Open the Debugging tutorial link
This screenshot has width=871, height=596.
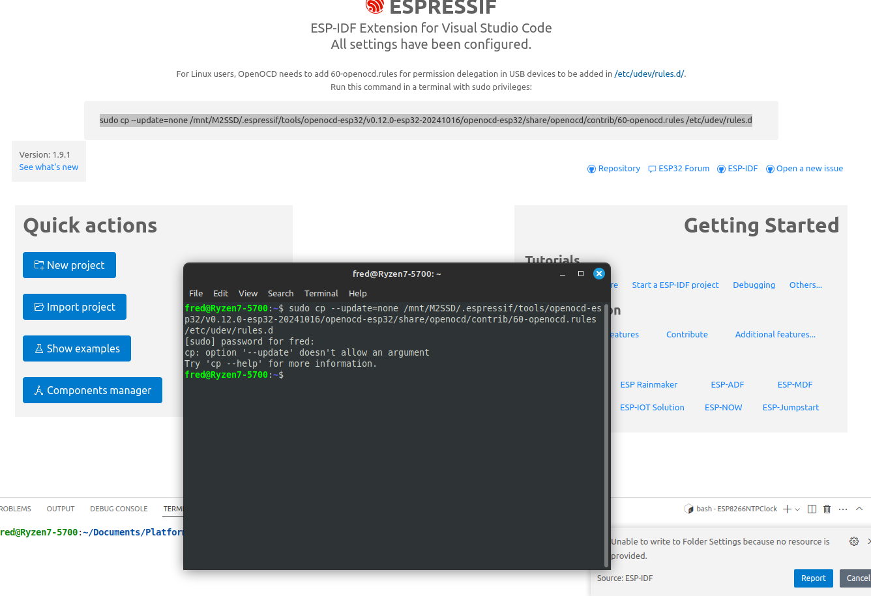754,285
